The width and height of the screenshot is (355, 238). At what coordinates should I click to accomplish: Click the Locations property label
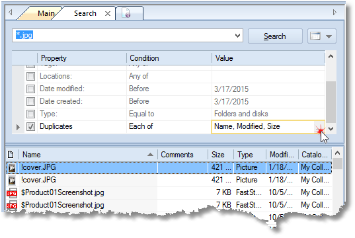coord(56,76)
